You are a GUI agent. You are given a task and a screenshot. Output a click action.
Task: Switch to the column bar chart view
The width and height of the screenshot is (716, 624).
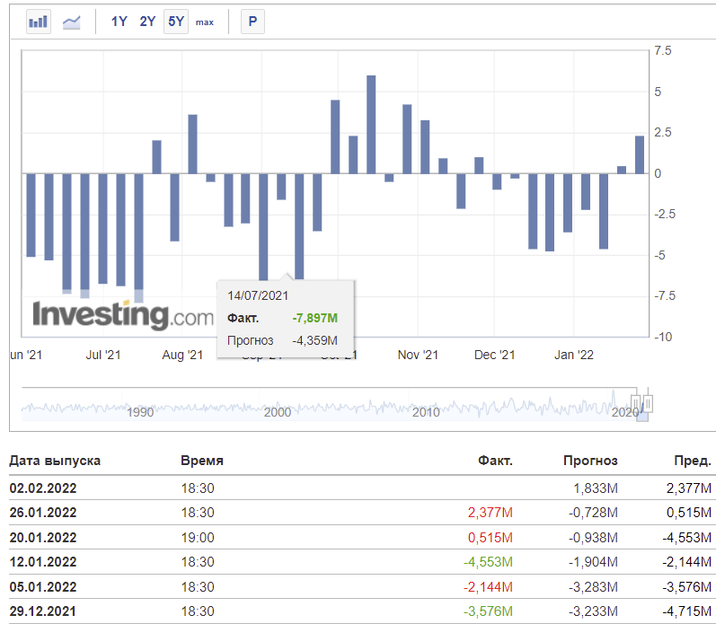pyautogui.click(x=38, y=22)
